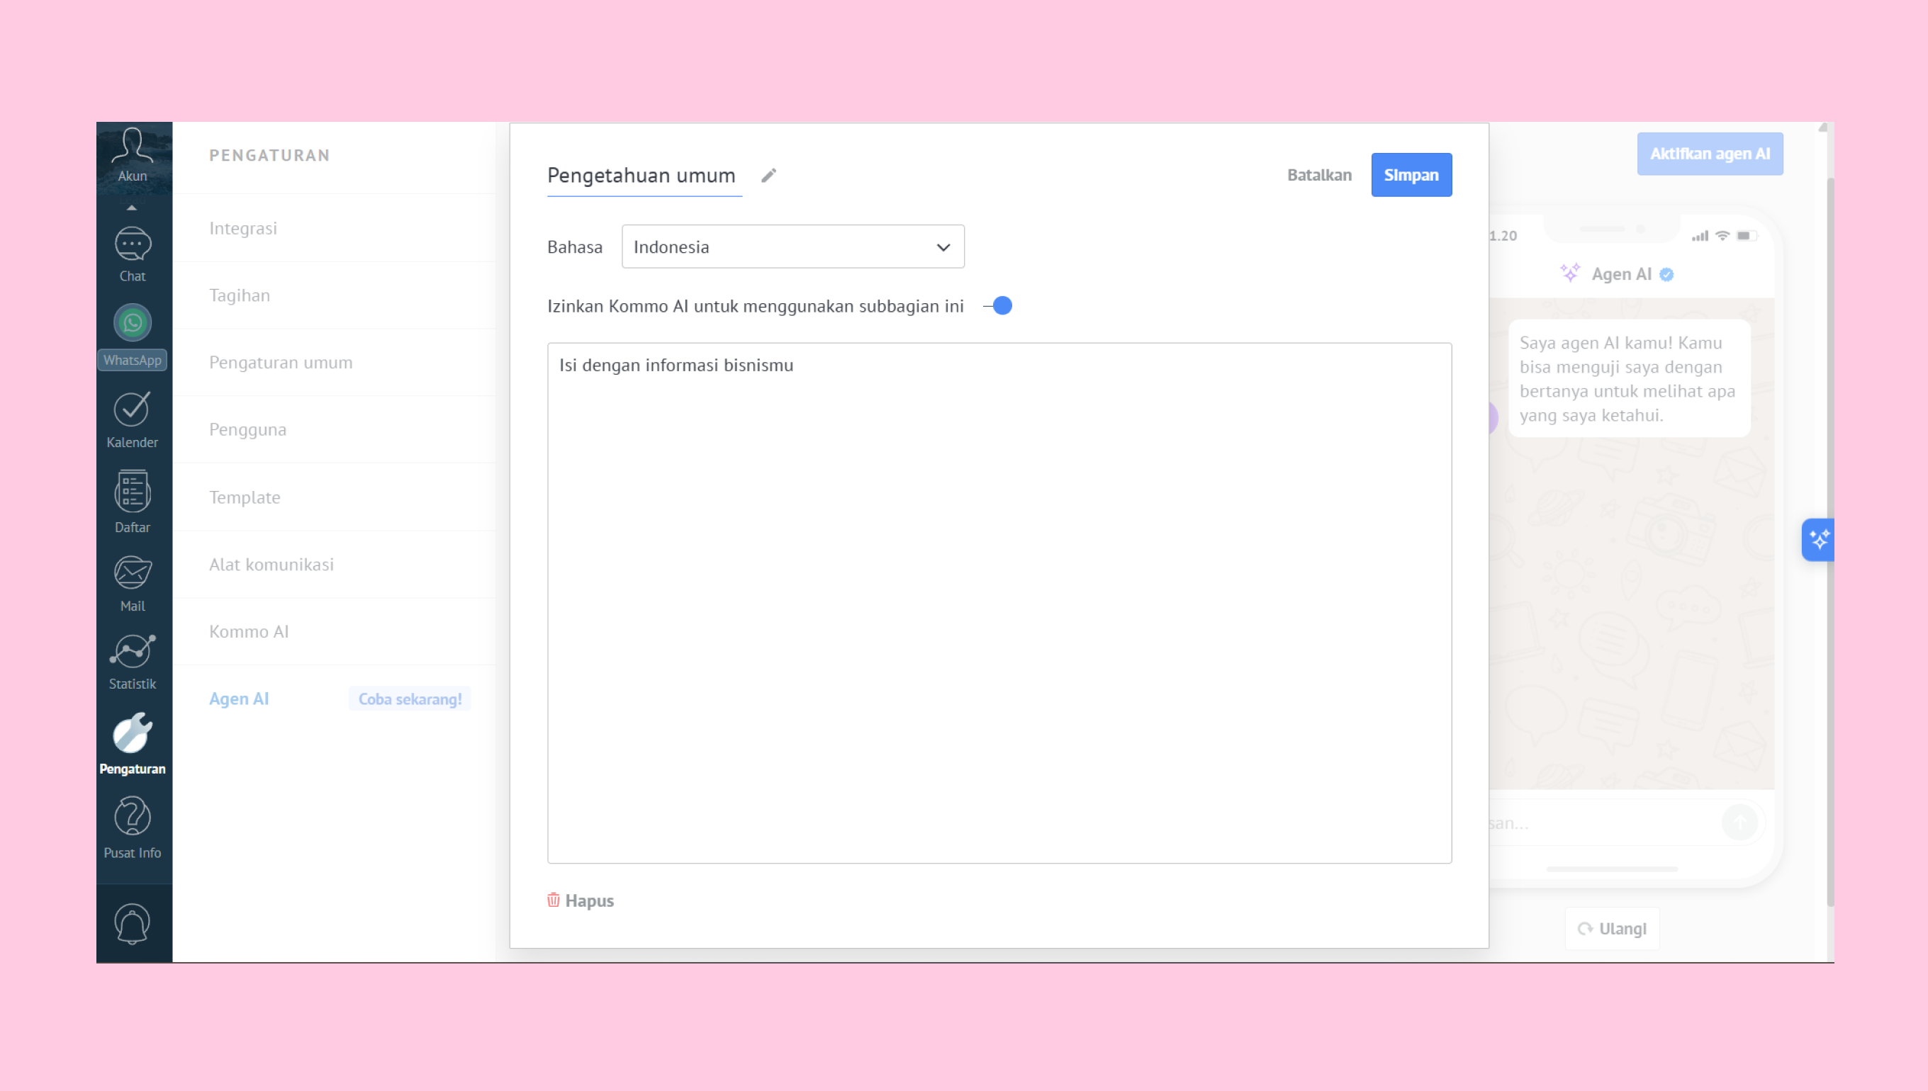Click the floating AI sparkle button
1928x1091 pixels.
click(1818, 540)
